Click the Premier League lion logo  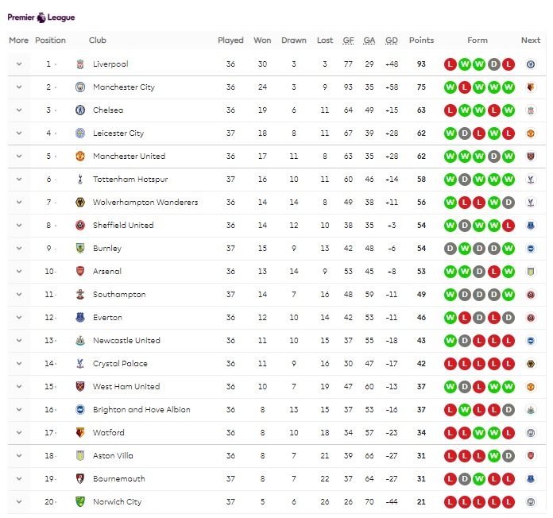[41, 17]
